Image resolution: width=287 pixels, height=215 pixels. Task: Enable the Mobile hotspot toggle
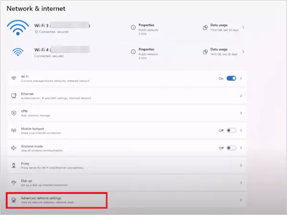(232, 130)
